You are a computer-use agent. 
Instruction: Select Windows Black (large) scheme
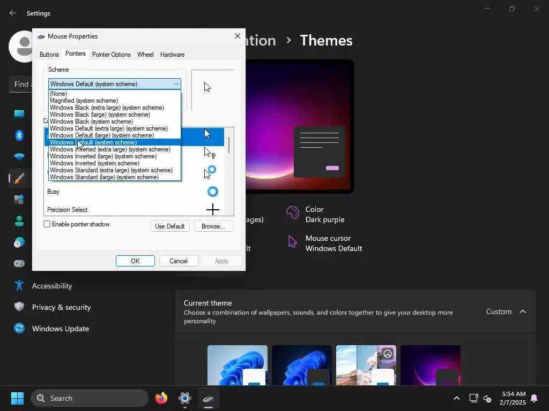[115, 115]
